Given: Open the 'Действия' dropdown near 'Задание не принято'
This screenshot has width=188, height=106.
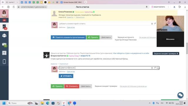Looking at the screenshot, I should click(x=106, y=37).
